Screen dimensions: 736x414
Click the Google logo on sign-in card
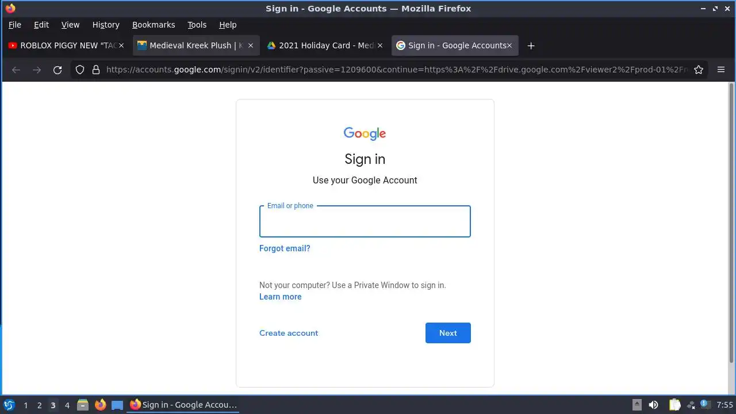click(365, 133)
